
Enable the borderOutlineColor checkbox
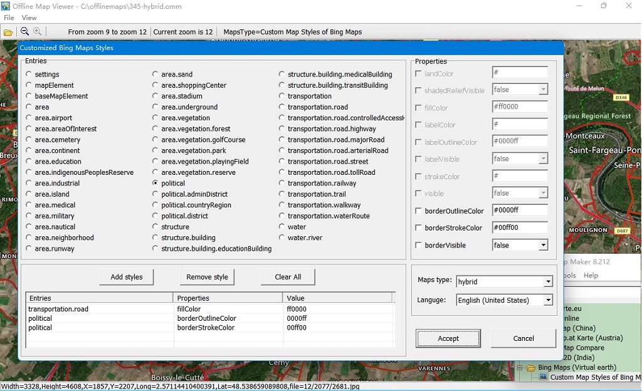pos(418,211)
